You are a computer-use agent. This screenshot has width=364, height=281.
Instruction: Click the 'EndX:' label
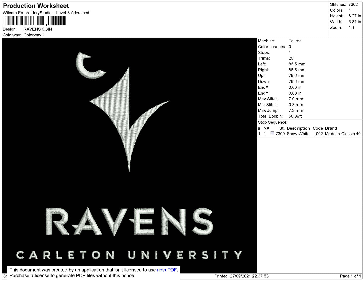pyautogui.click(x=263, y=87)
